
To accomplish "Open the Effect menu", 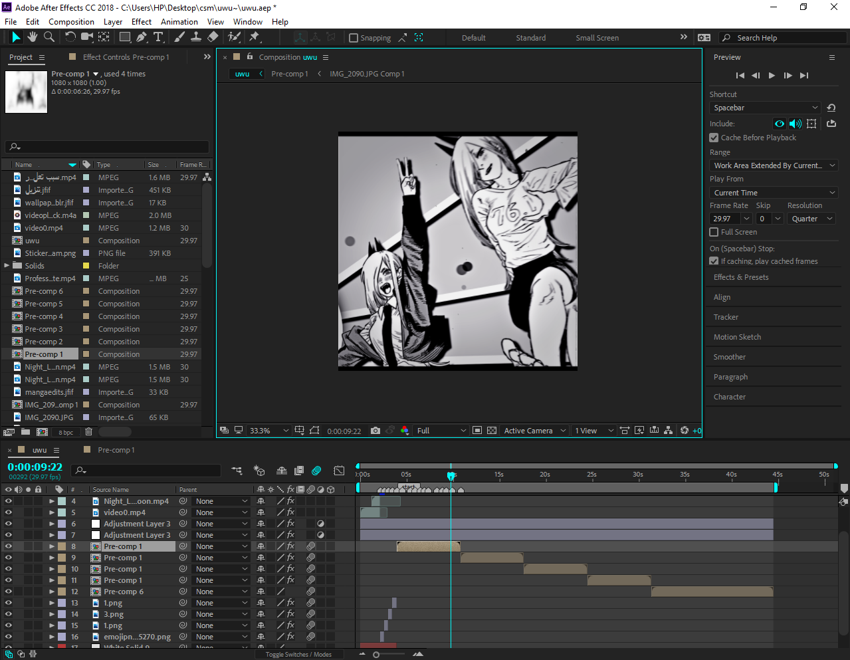I will 142,22.
